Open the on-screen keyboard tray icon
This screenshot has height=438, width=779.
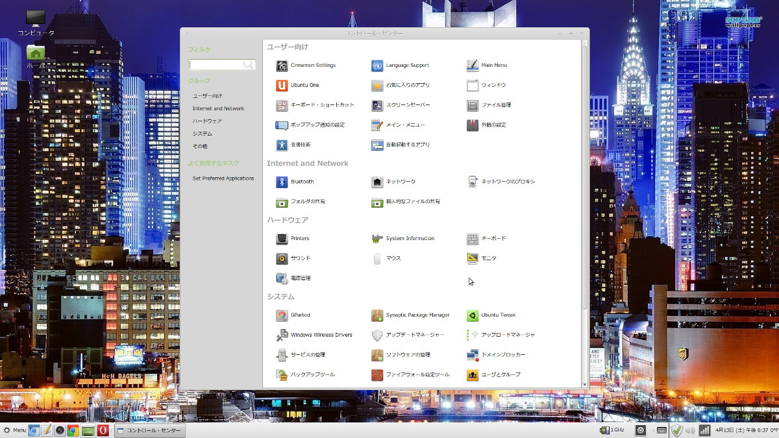pyautogui.click(x=662, y=430)
